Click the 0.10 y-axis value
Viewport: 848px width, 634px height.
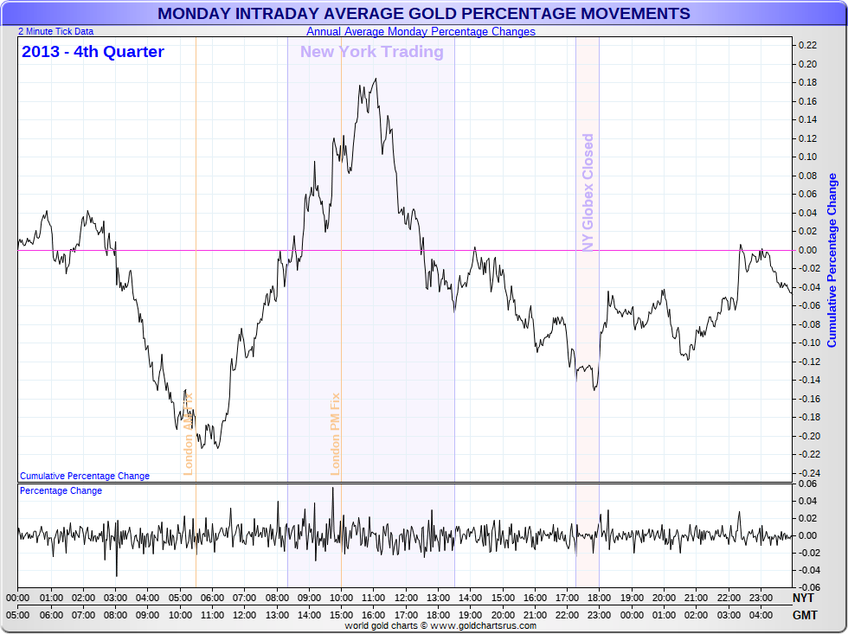(808, 157)
